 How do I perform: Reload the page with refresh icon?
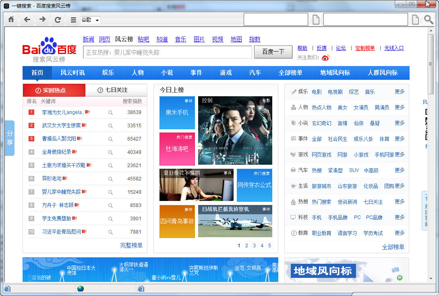(x=58, y=20)
